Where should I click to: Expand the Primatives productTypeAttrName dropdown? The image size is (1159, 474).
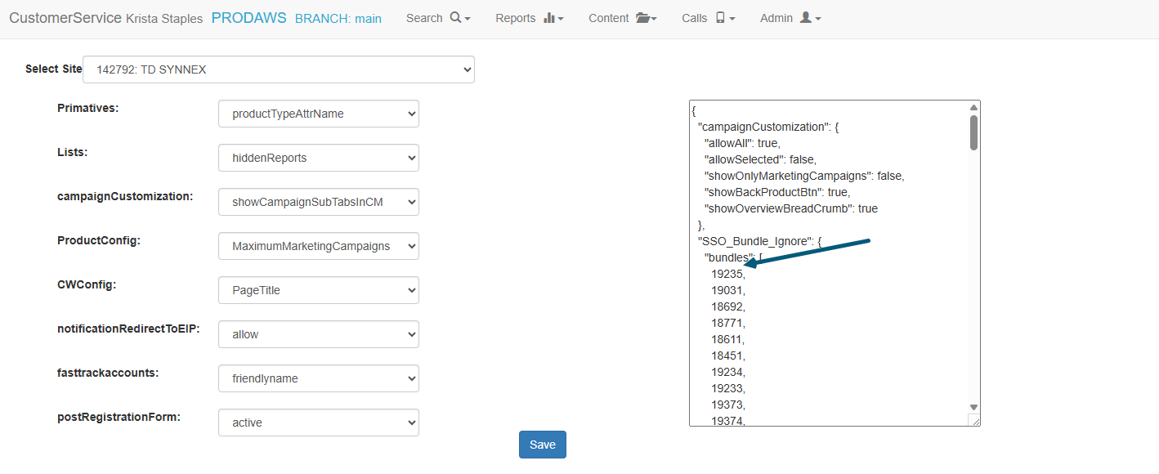point(318,114)
